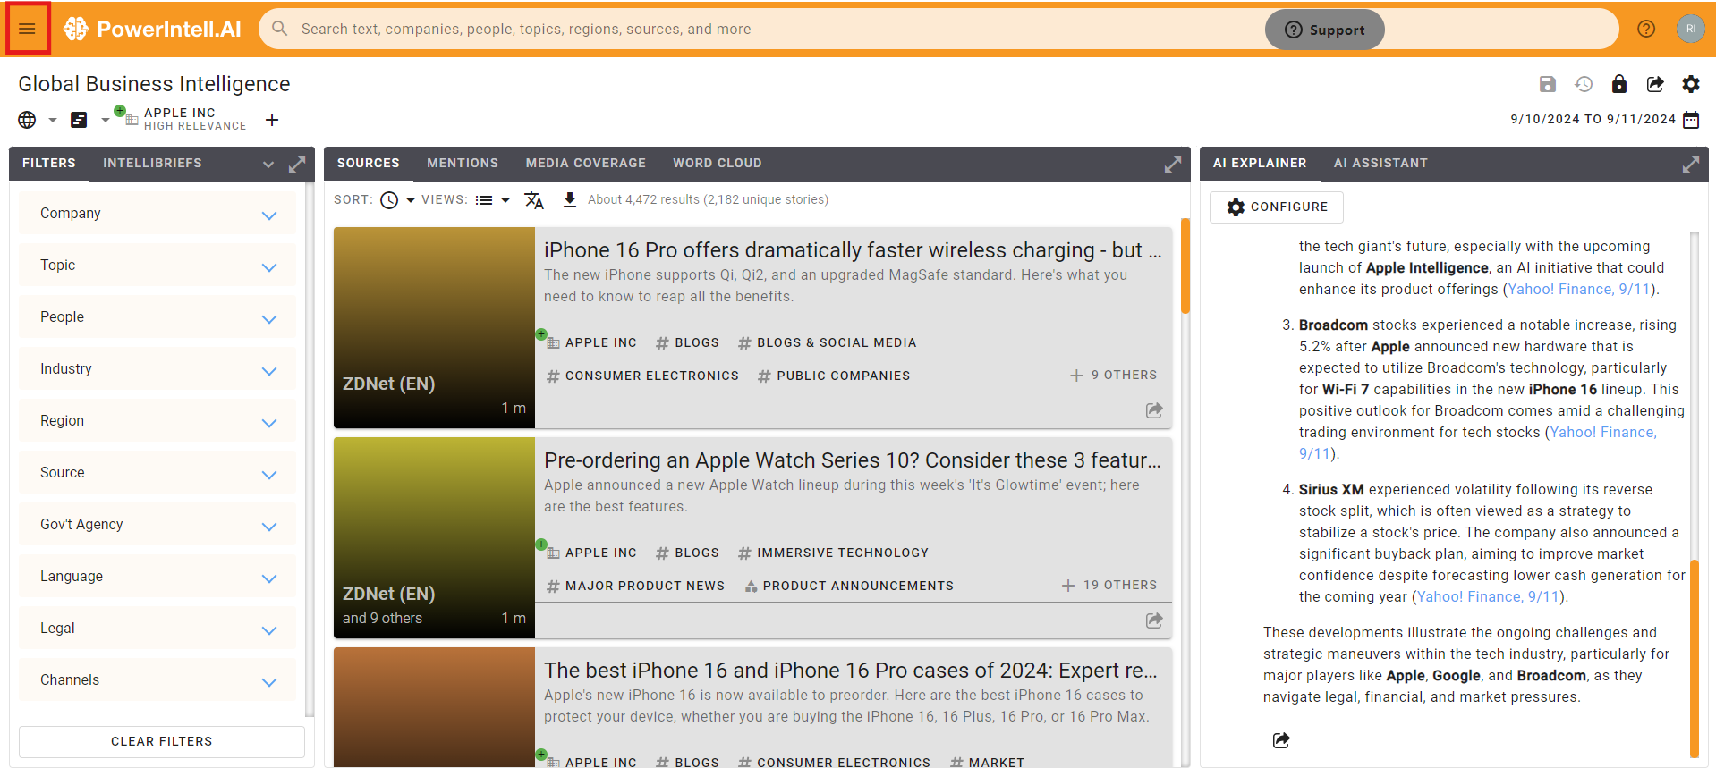Open the views dropdown arrow
Image resolution: width=1716 pixels, height=768 pixels.
(505, 200)
